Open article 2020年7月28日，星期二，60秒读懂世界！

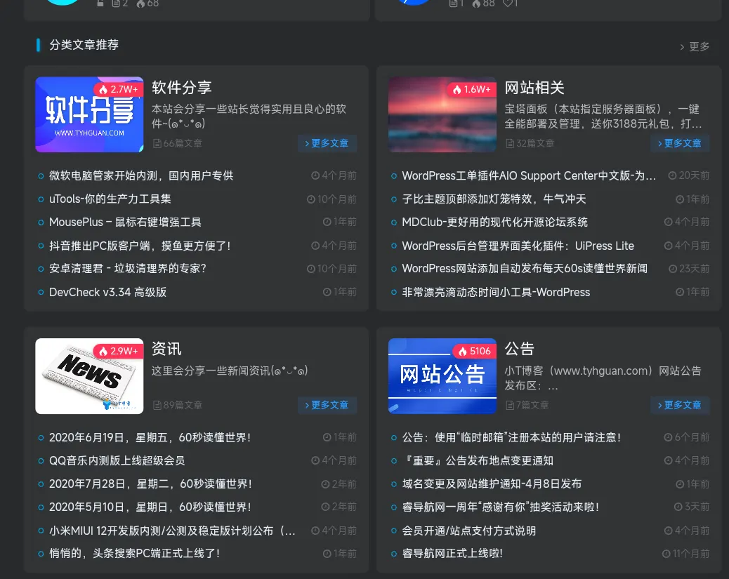[150, 484]
